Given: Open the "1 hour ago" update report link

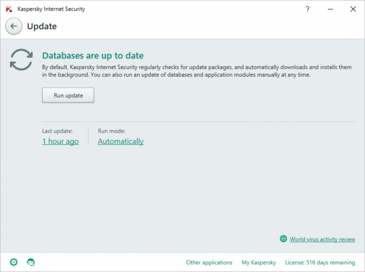Looking at the screenshot, I should [60, 141].
